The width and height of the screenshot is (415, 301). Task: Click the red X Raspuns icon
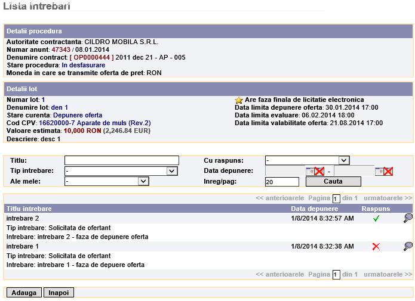pyautogui.click(x=376, y=246)
